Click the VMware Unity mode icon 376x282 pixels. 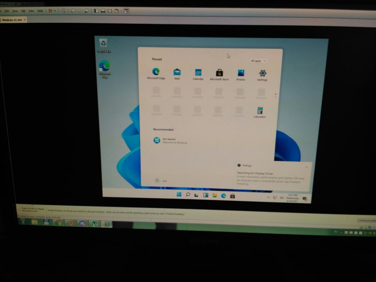coord(117,11)
